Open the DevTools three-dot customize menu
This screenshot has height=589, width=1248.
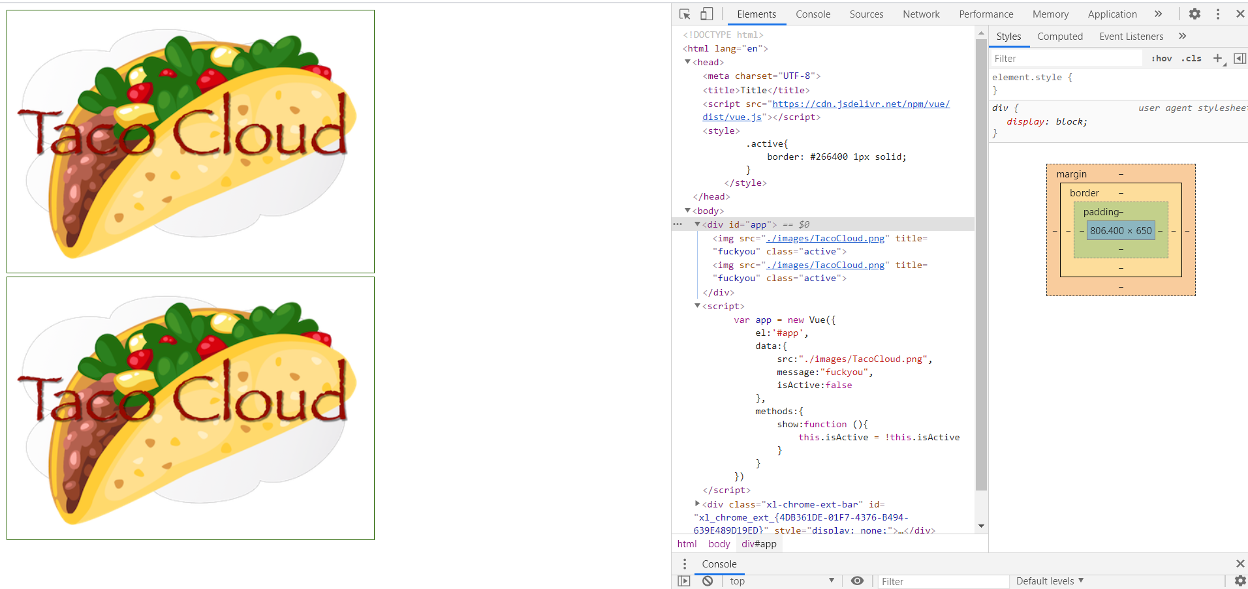pos(1218,14)
